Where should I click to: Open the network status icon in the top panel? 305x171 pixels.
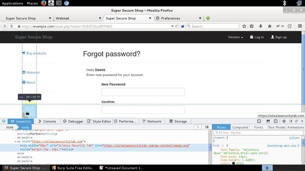coord(299,3)
